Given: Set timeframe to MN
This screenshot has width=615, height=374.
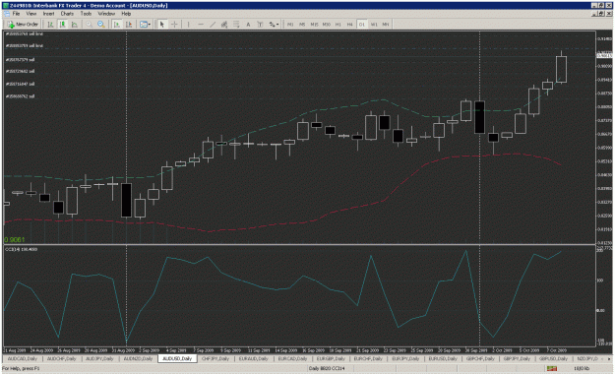Looking at the screenshot, I should pos(386,25).
